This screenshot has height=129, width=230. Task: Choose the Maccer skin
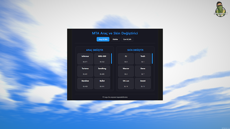coord(126,71)
